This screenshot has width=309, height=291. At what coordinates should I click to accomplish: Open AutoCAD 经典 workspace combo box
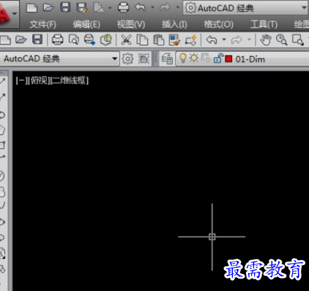click(60, 59)
